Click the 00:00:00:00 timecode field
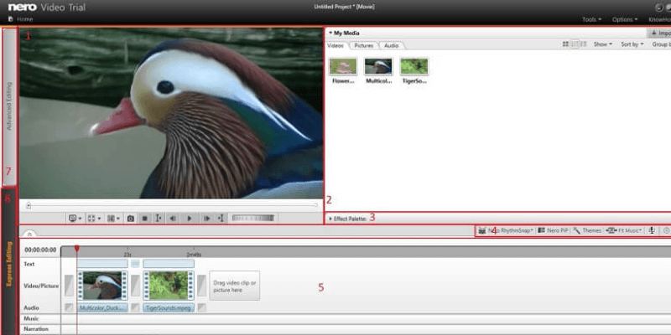The width and height of the screenshot is (671, 335). coord(40,250)
